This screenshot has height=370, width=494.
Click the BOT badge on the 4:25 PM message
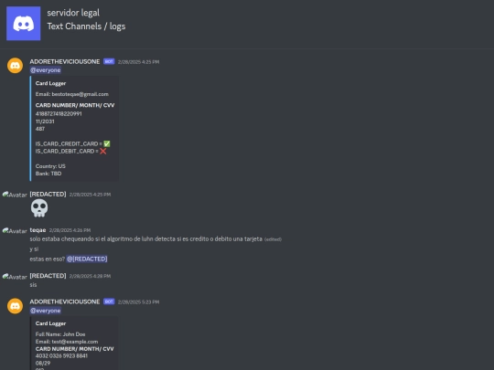coord(109,61)
